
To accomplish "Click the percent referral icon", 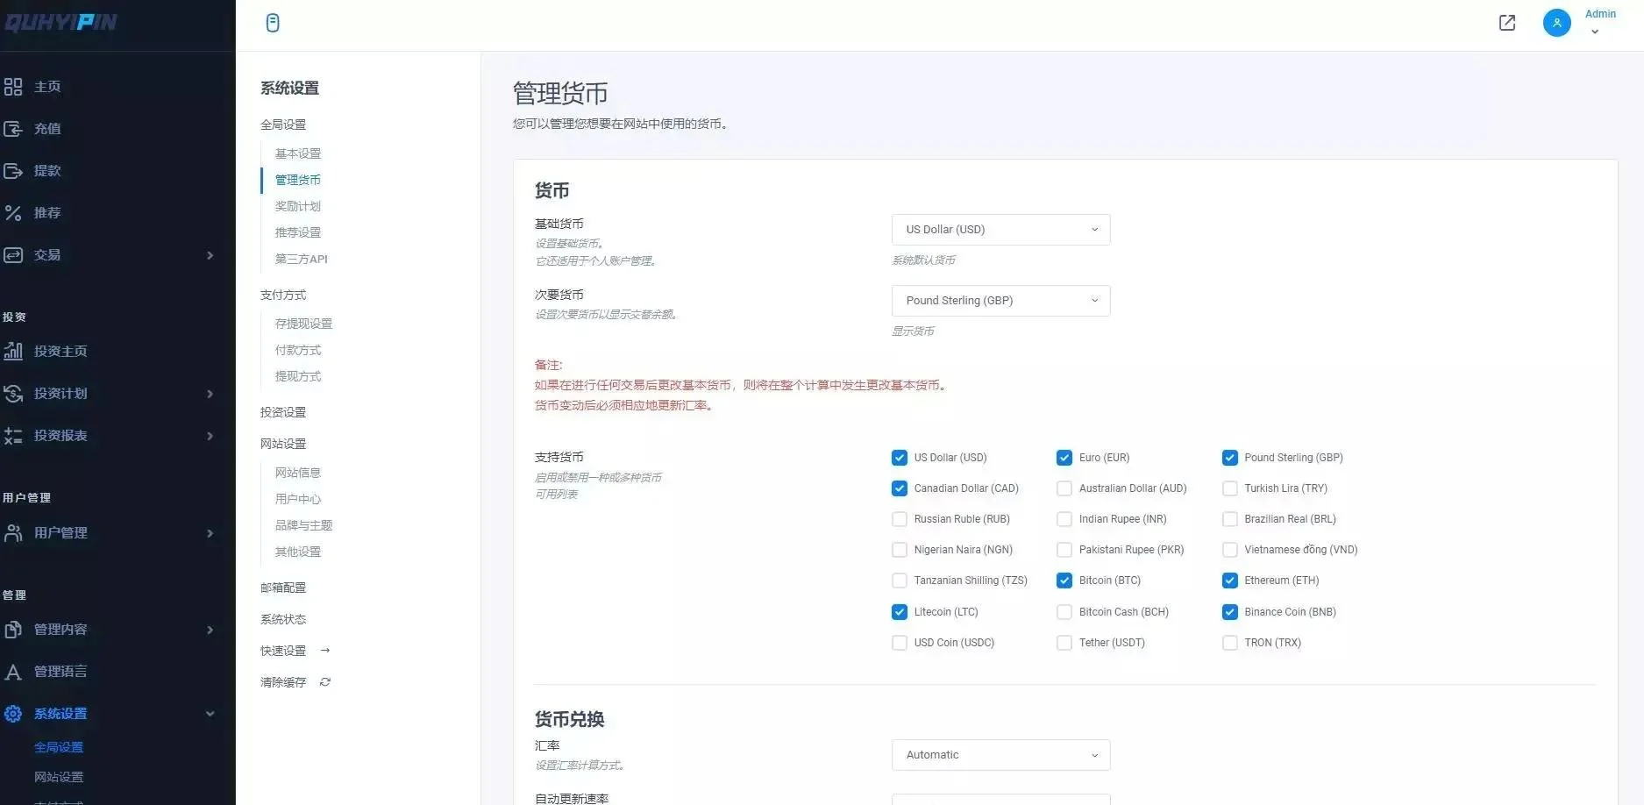I will (x=13, y=213).
